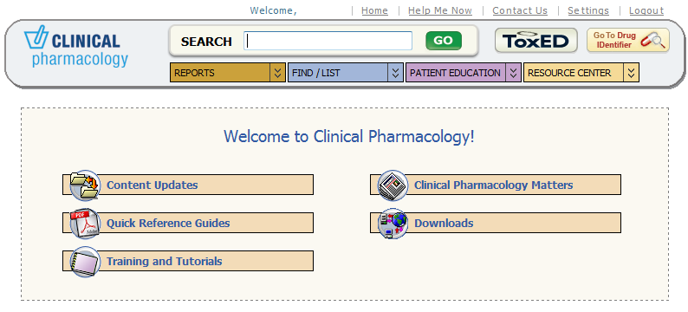Click the Quick Reference Guides PDF icon
Viewport: 688px width, 312px height.
coord(85,224)
